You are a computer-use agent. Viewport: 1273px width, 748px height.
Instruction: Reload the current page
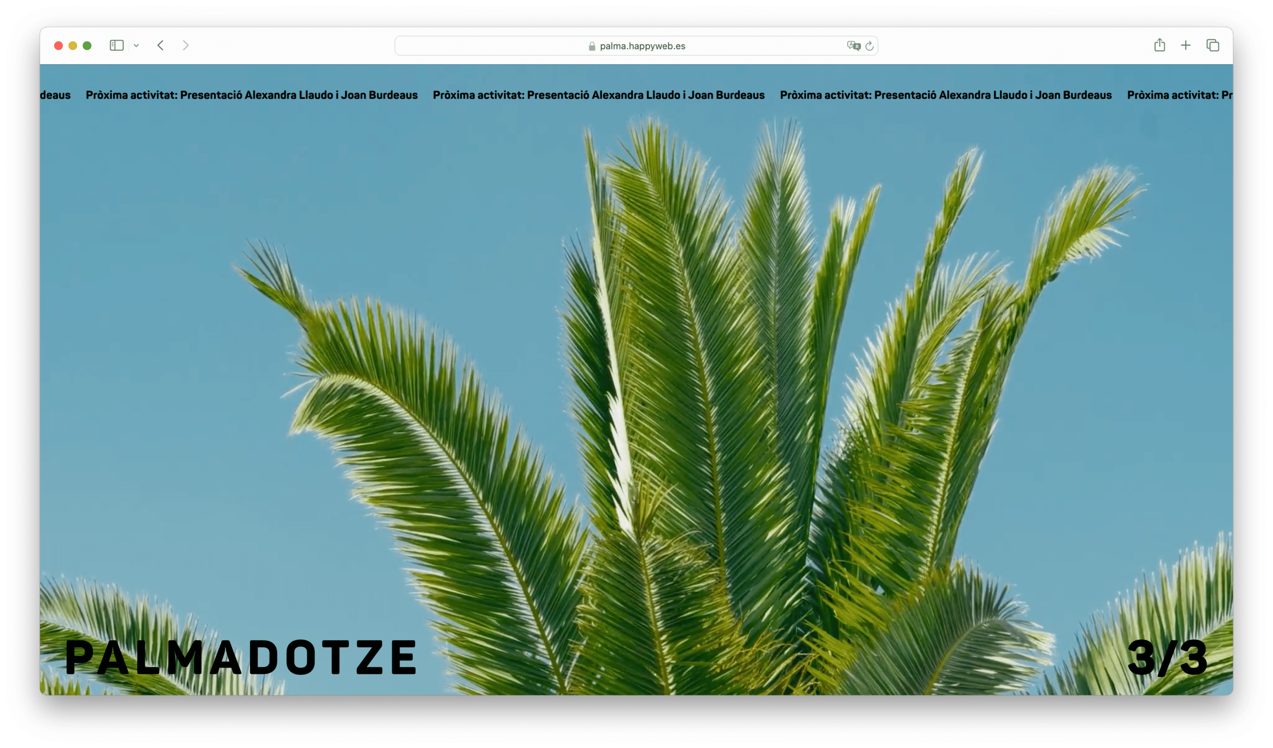[869, 46]
